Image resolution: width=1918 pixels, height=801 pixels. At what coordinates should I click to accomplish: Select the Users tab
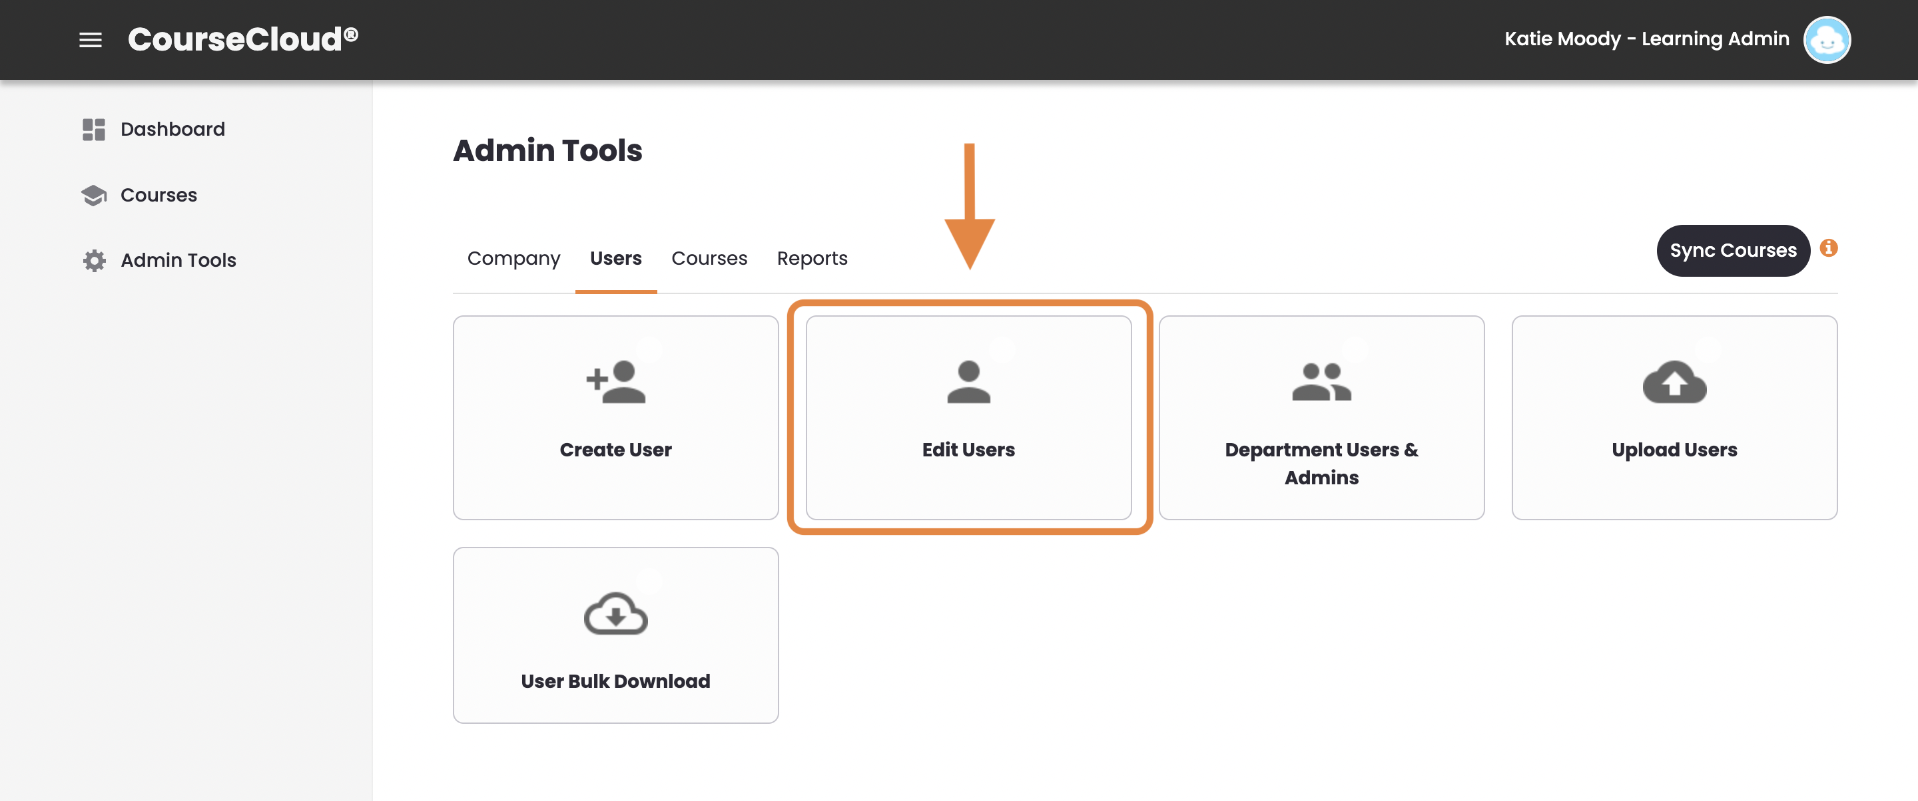[x=616, y=258]
